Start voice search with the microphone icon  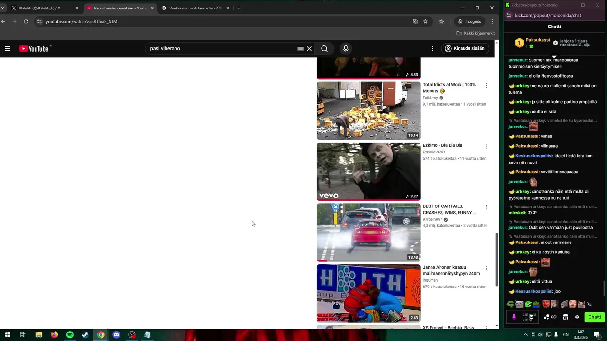[346, 48]
